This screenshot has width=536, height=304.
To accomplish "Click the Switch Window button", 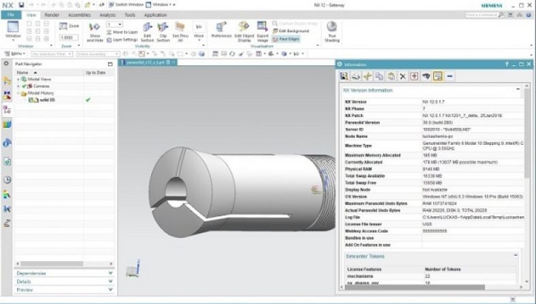I will click(126, 5).
